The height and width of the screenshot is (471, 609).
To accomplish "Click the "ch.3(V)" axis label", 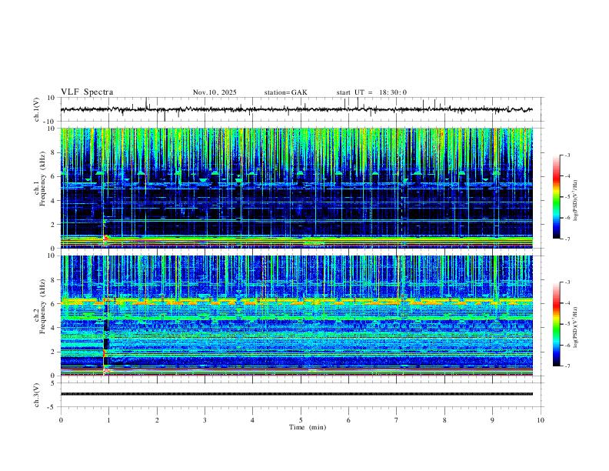I will tap(37, 395).
